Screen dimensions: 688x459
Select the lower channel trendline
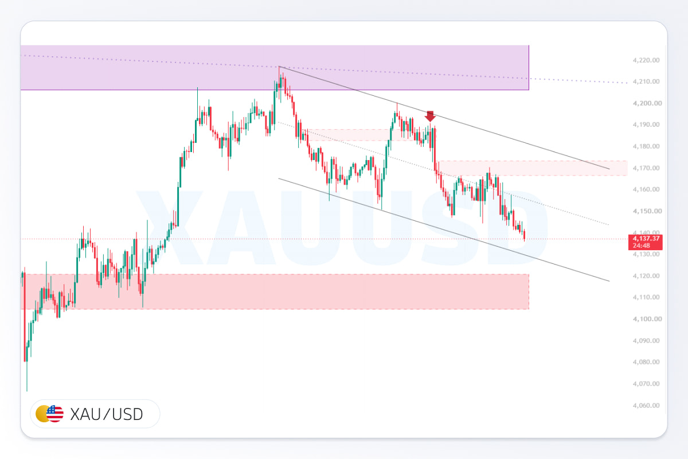444,229
